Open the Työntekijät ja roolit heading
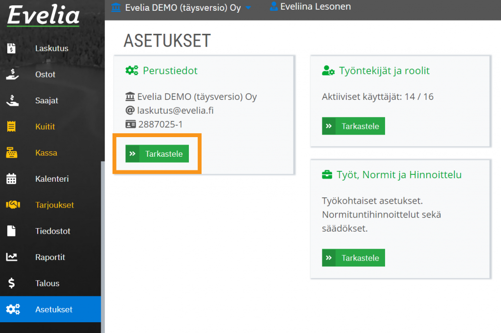This screenshot has width=501, height=333. [x=384, y=71]
